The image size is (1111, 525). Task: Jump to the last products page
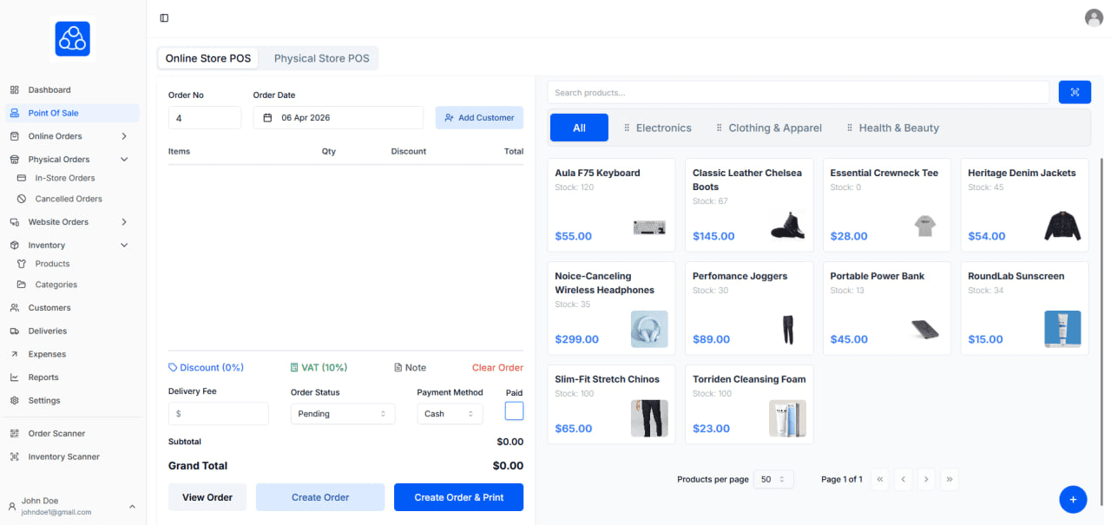coord(950,479)
